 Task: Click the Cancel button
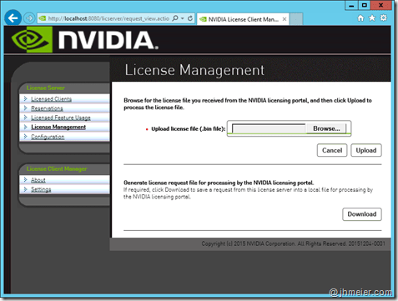[x=332, y=150]
